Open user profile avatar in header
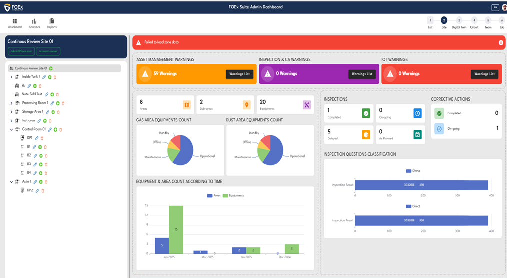Screen dimensions: 507x278 pos(505,7)
